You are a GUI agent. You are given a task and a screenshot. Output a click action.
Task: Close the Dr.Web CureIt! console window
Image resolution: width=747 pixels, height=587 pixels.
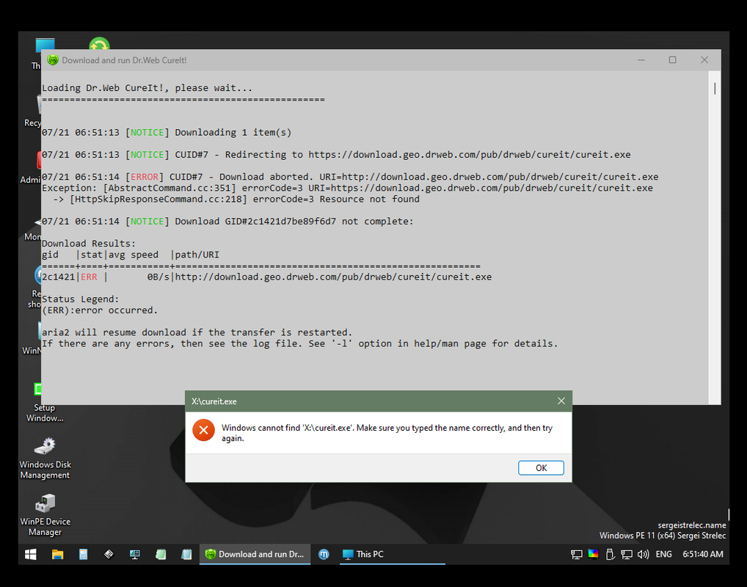pyautogui.click(x=704, y=60)
